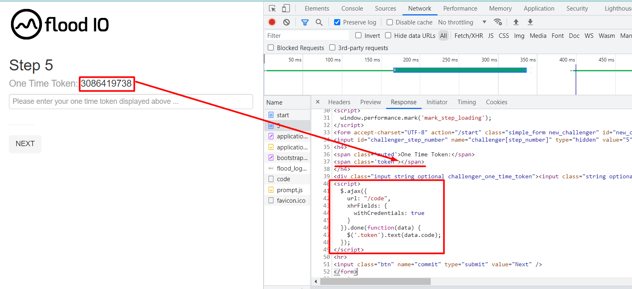Filter requests by All types

443,36
